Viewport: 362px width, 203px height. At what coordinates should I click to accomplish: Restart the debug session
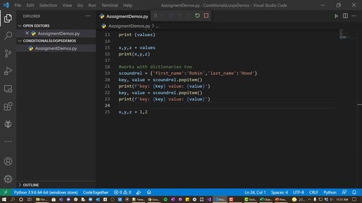coord(197,16)
